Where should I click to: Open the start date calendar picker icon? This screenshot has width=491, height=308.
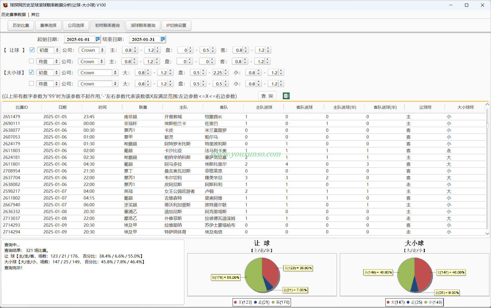(x=98, y=39)
